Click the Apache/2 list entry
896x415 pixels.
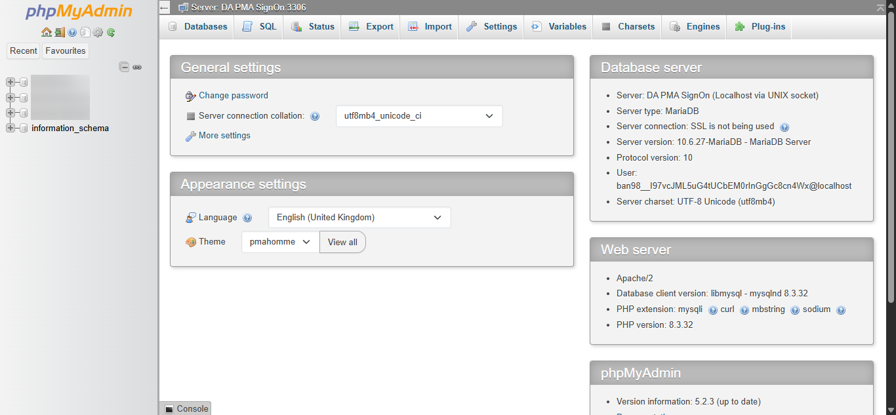click(x=635, y=279)
